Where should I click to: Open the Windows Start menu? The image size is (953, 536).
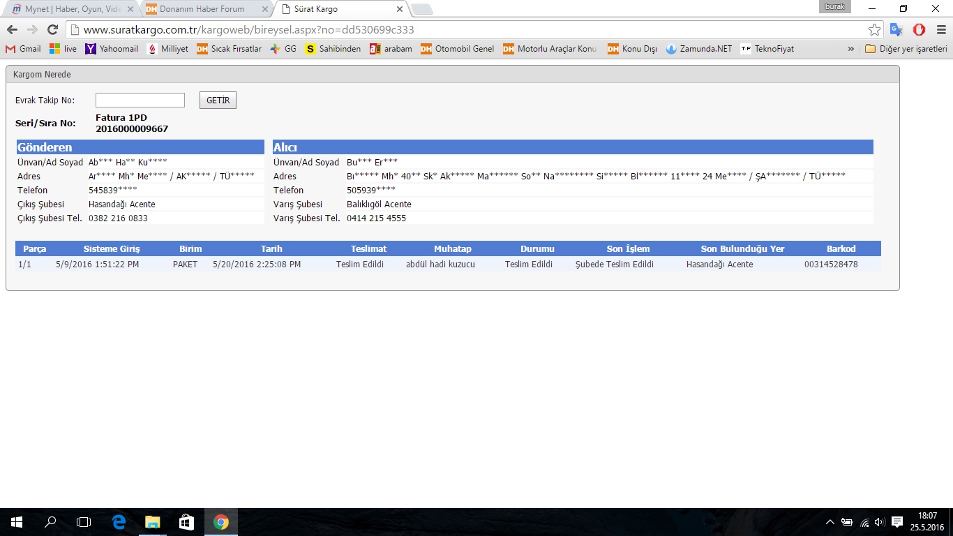click(x=17, y=522)
